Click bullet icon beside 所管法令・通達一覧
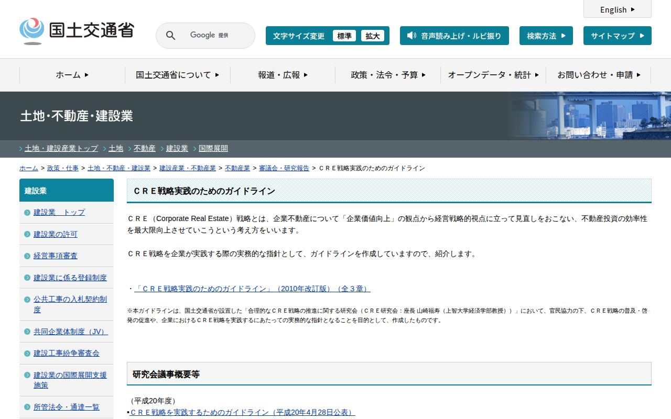Image resolution: width=671 pixels, height=419 pixels. point(27,407)
